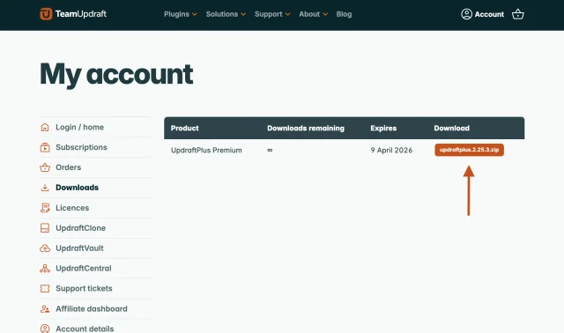
Task: Click the Expires column header
Action: (383, 128)
